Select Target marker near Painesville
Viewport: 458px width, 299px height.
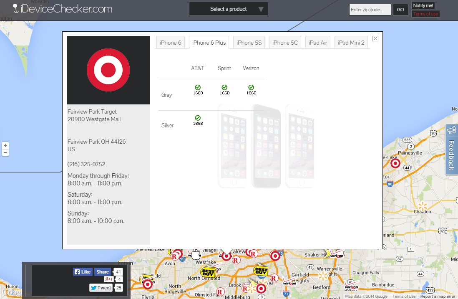[395, 163]
